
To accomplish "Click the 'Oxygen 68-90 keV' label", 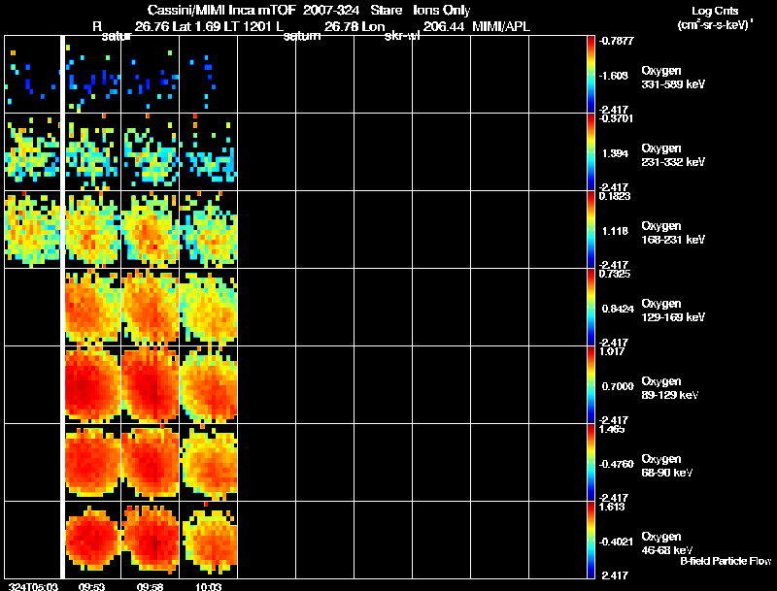I will coord(667,466).
